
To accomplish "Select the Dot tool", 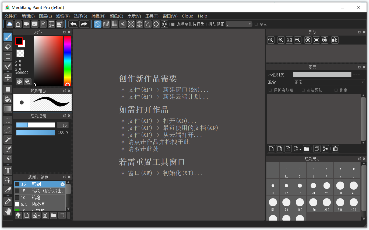I will click(x=8, y=66).
